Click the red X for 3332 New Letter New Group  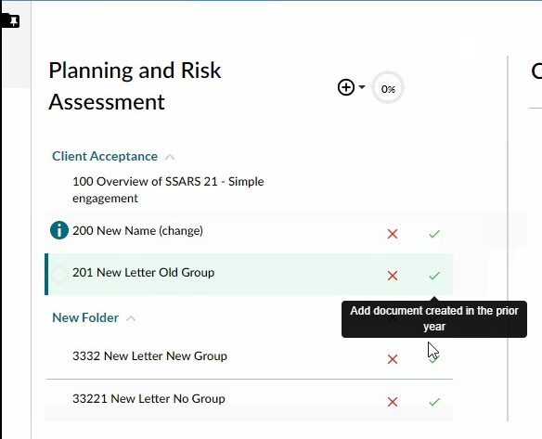point(393,359)
